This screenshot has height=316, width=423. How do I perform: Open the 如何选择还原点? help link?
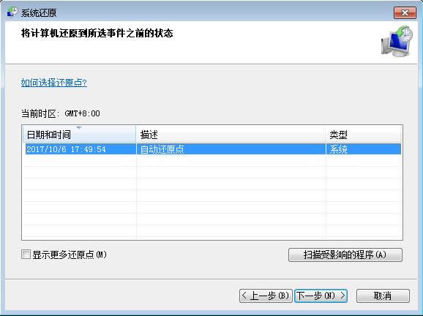54,83
